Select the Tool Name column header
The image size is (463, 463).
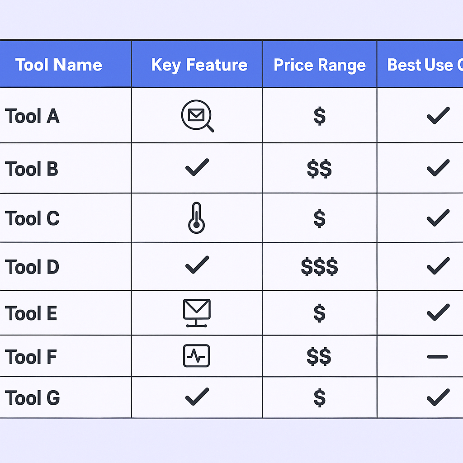pos(59,65)
